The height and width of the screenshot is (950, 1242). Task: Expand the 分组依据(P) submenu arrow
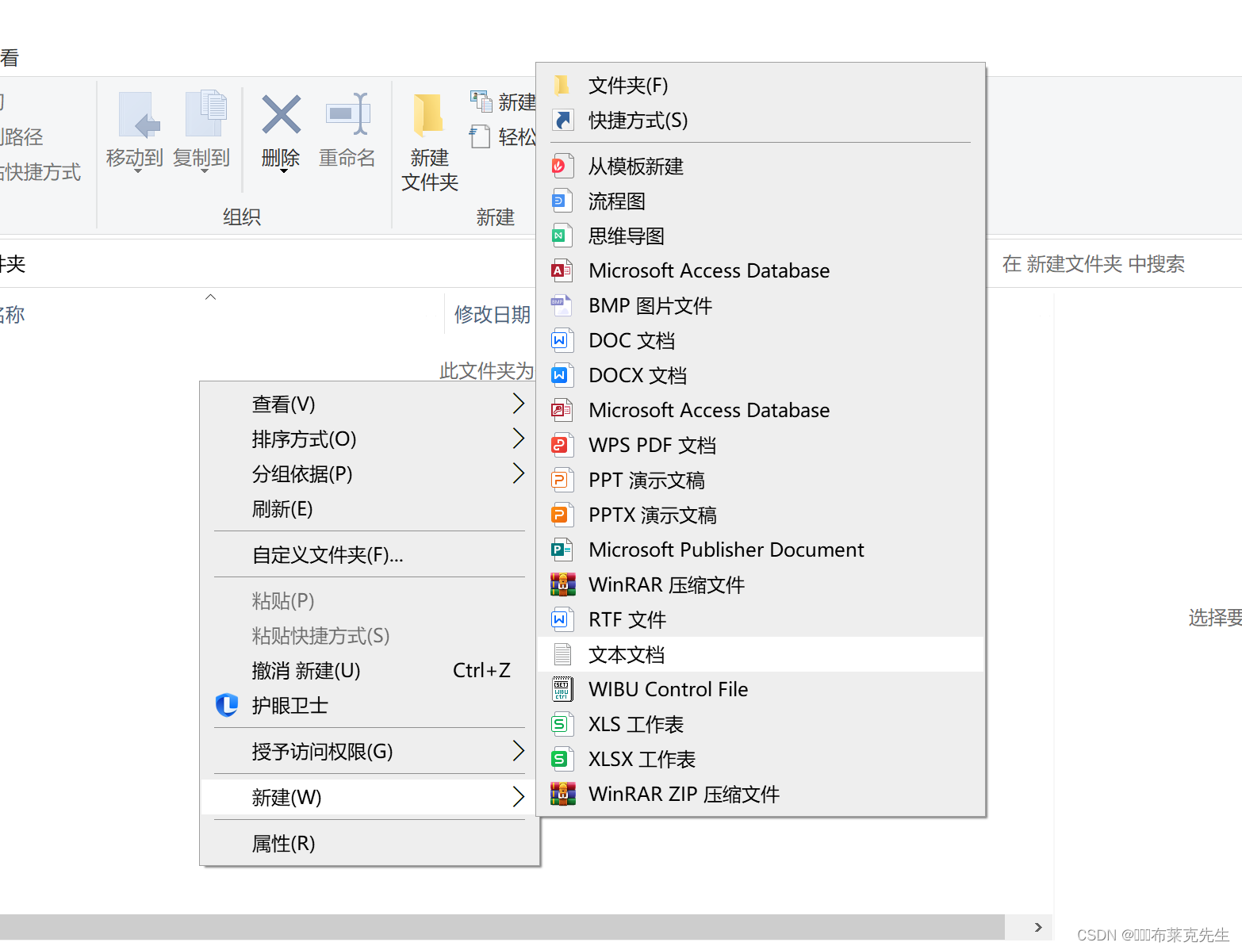(x=519, y=473)
